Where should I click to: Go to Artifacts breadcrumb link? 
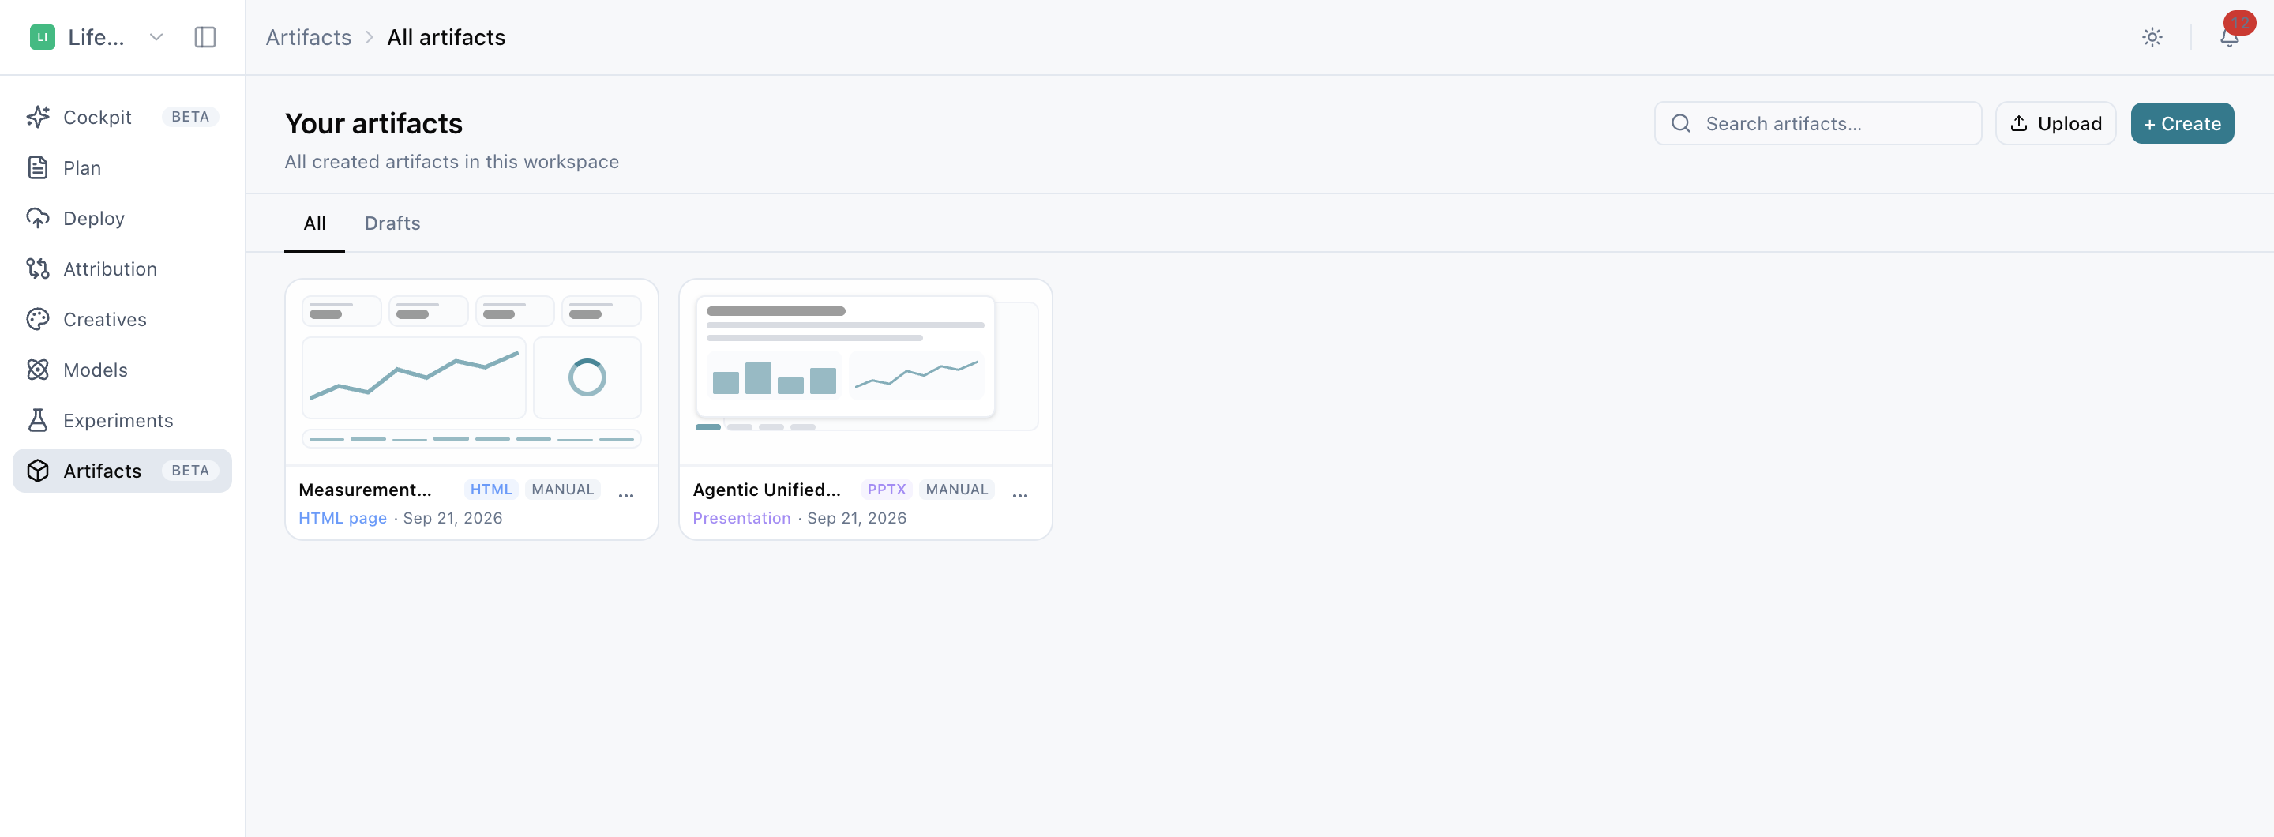pyautogui.click(x=308, y=37)
